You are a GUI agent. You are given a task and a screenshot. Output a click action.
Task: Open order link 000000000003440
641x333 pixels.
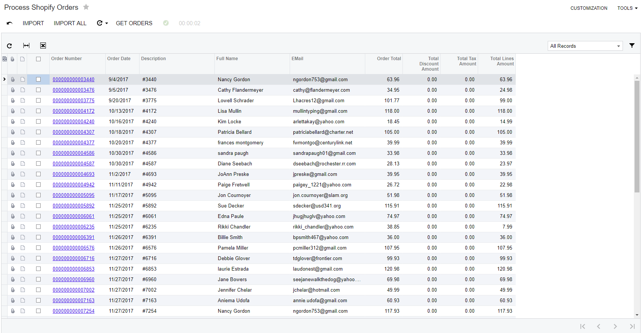[73, 79]
